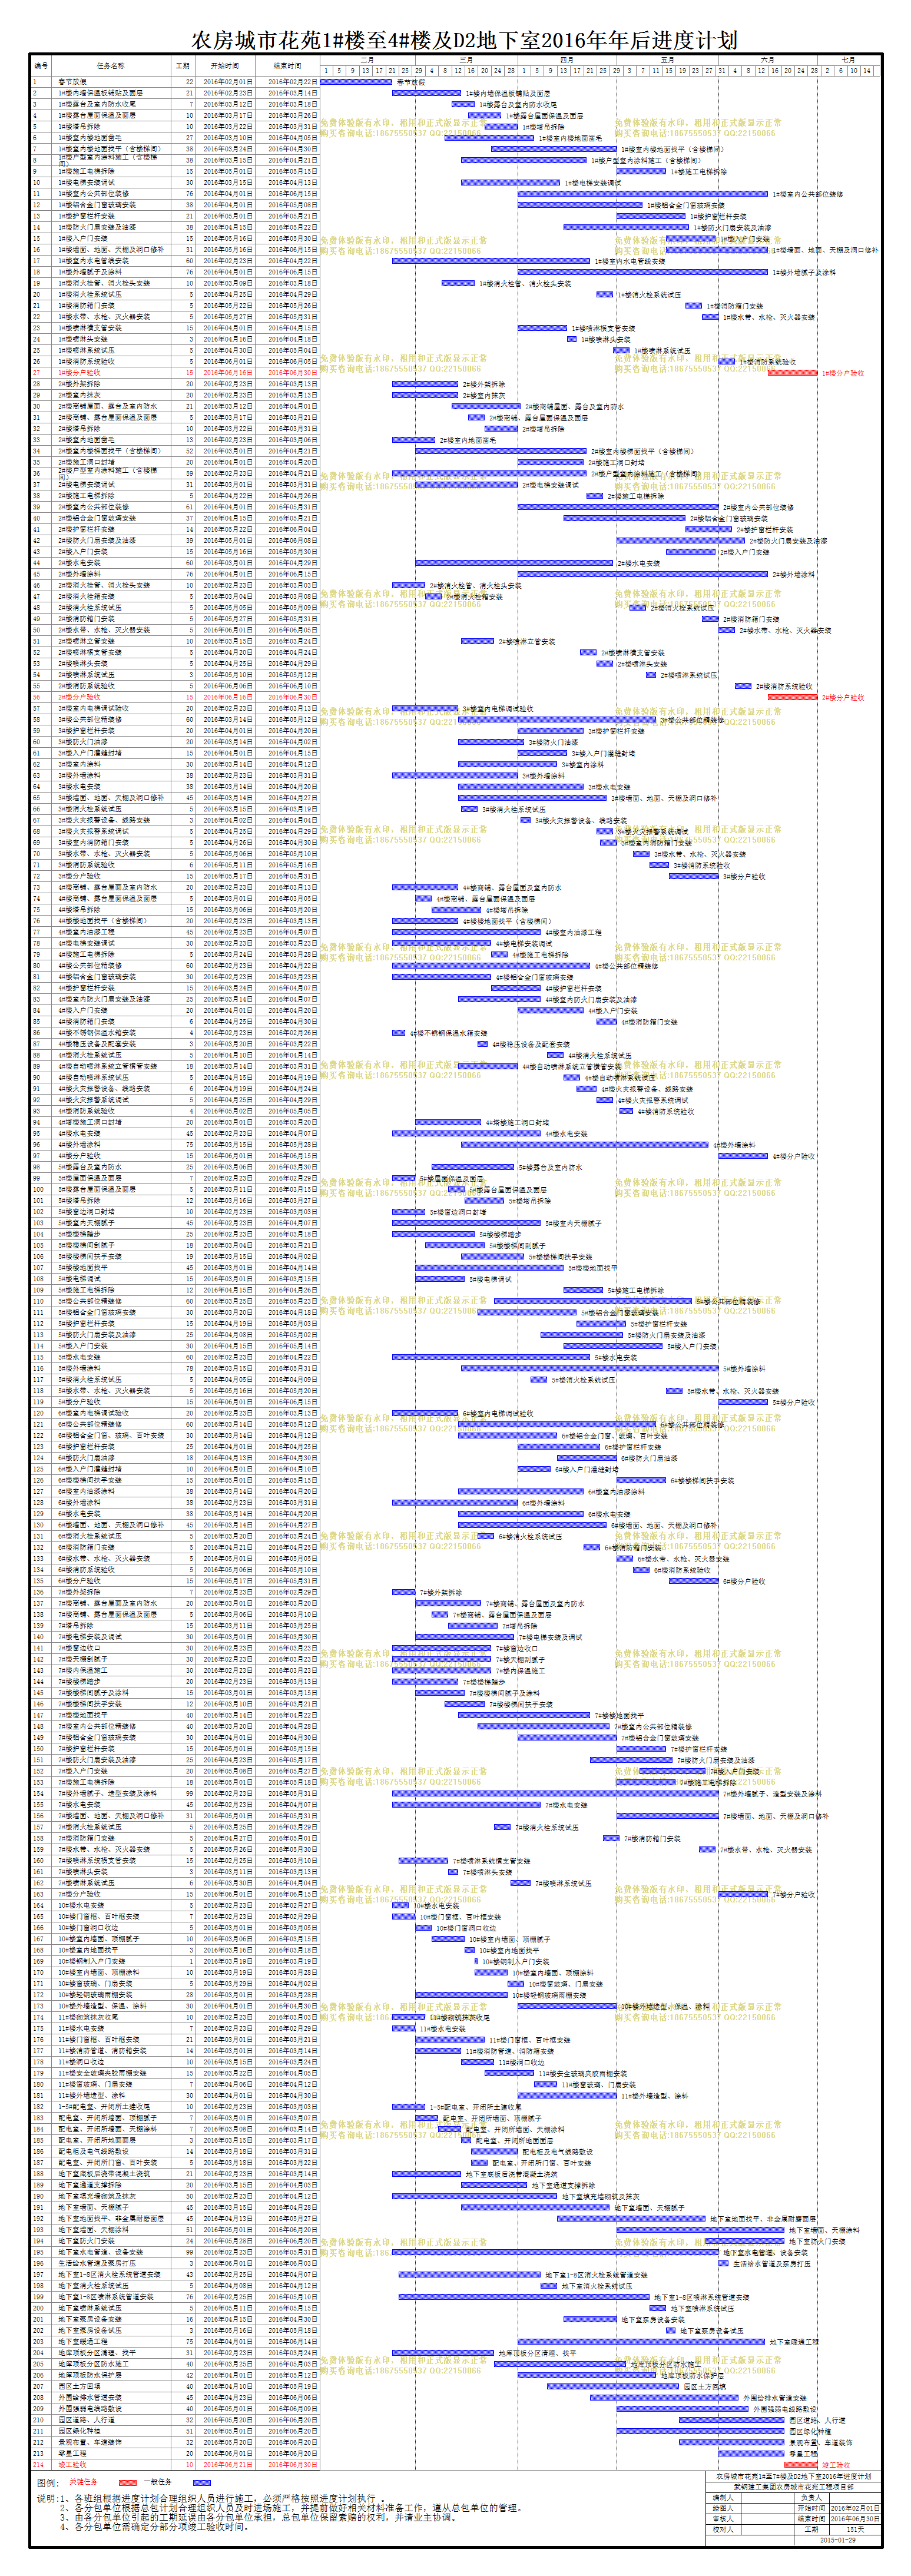Click the Gantt bar label 1#楼室内公共部位装修
This screenshot has height=2576, width=911.
[807, 195]
